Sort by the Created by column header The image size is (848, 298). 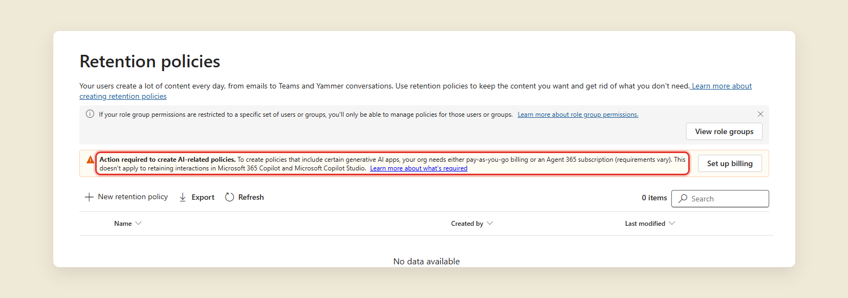point(467,224)
